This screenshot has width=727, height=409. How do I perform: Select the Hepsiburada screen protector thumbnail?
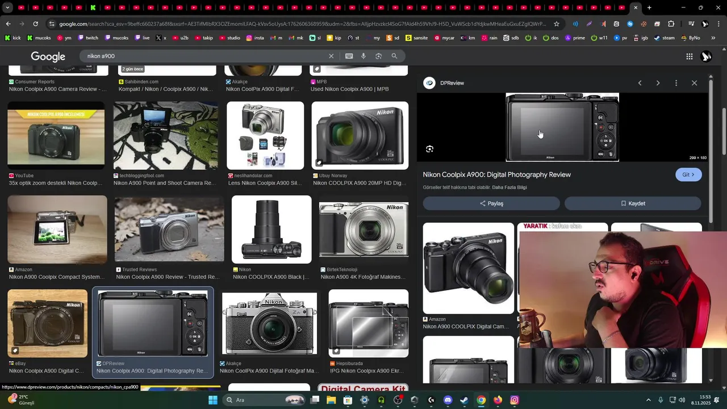[368, 323]
